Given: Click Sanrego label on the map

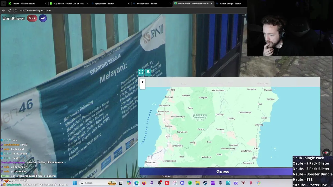Looking at the screenshot, I should coord(220,129).
